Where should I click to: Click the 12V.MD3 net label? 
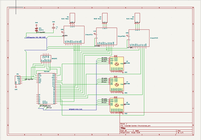coord(130,48)
